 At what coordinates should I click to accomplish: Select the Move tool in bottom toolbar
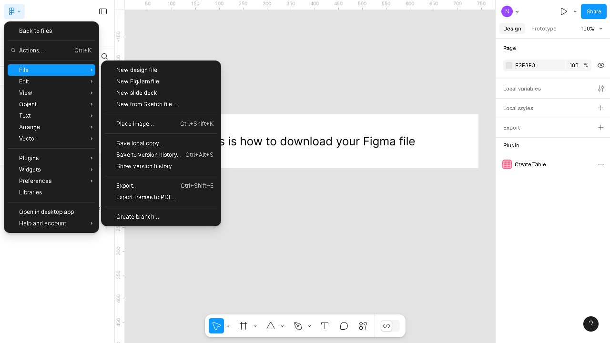pos(216,326)
